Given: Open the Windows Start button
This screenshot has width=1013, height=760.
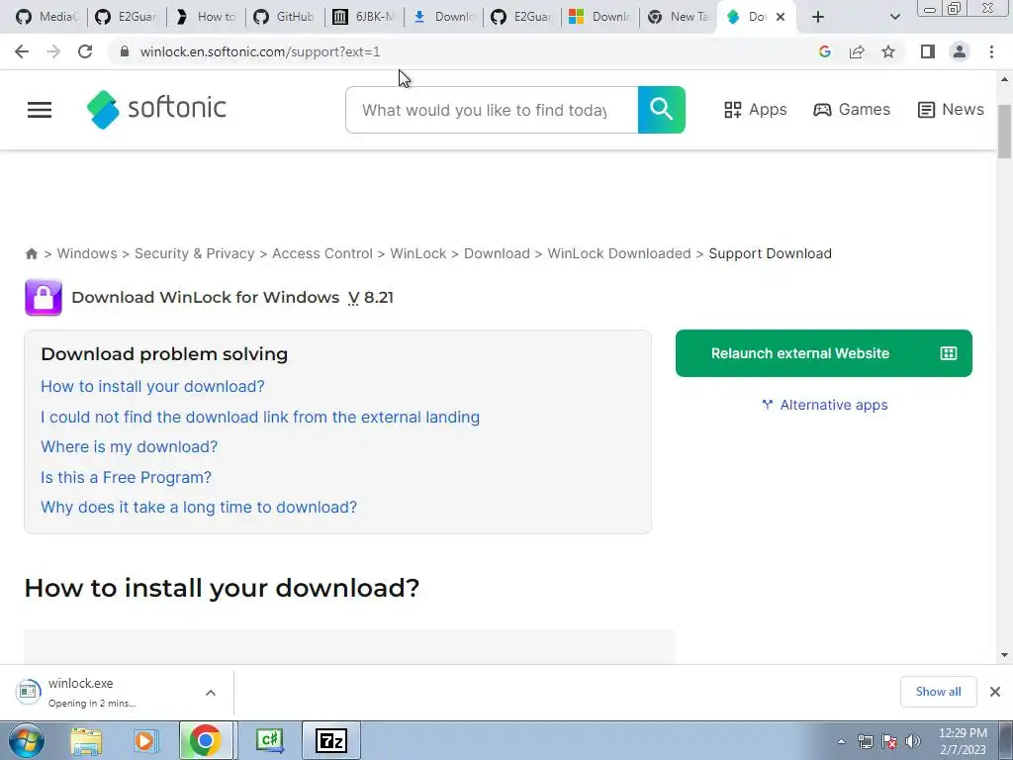Looking at the screenshot, I should (x=27, y=740).
